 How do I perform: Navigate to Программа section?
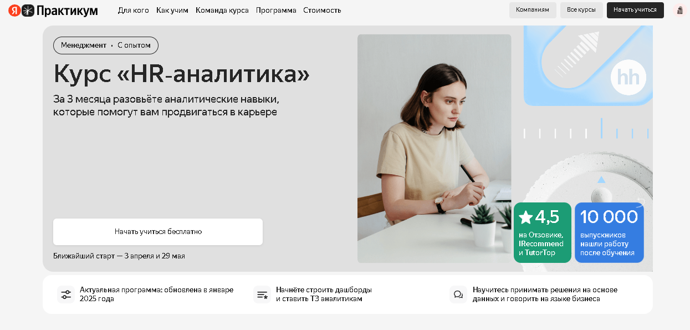click(276, 10)
